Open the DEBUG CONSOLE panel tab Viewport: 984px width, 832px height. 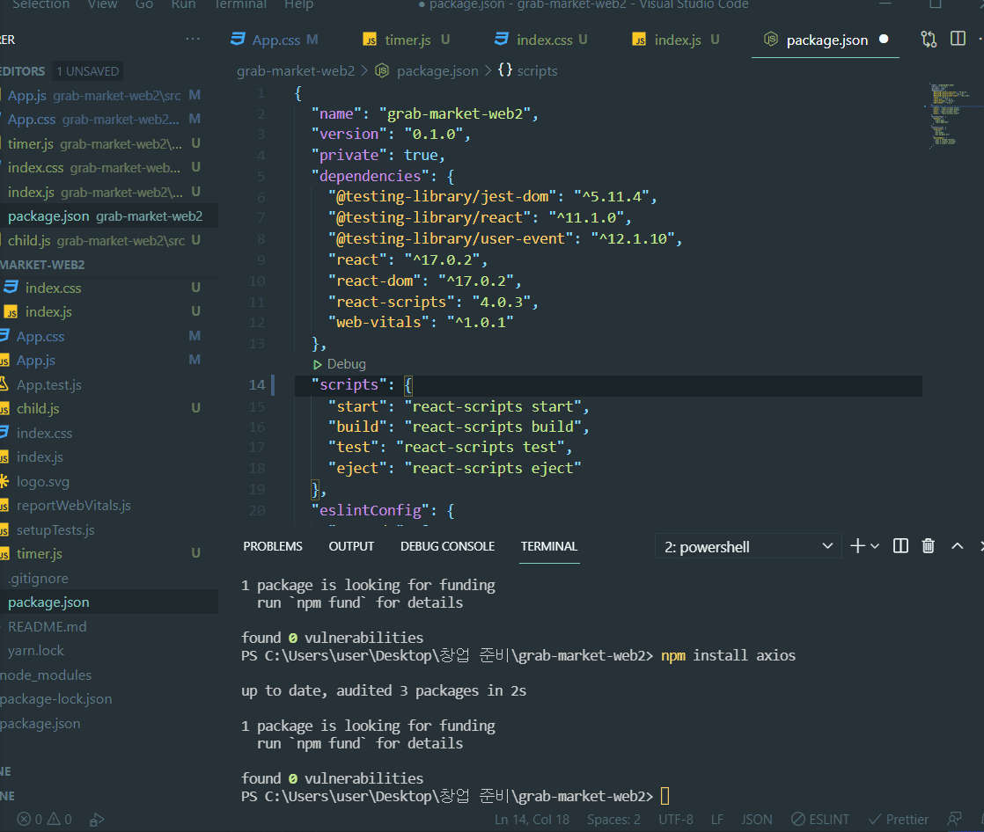click(x=447, y=546)
